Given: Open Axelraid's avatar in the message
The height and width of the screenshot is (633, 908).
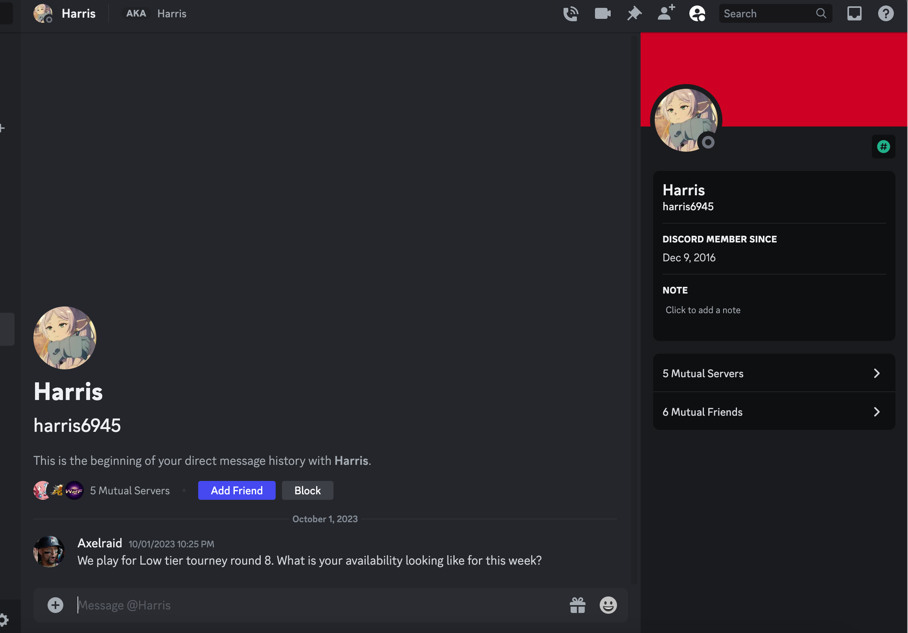Looking at the screenshot, I should click(49, 552).
